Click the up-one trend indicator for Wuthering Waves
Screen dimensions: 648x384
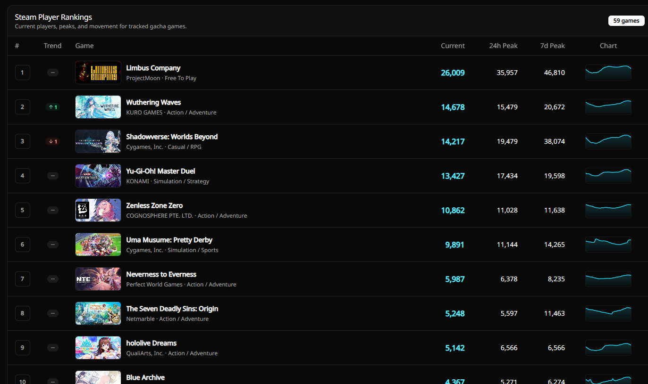coord(52,107)
